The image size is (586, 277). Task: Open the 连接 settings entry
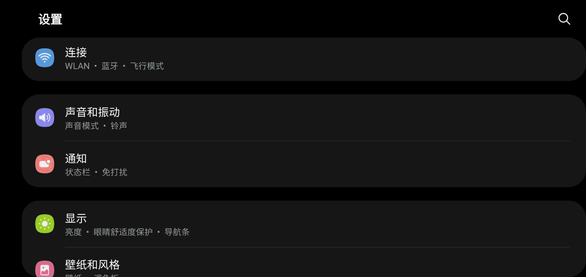click(76, 53)
